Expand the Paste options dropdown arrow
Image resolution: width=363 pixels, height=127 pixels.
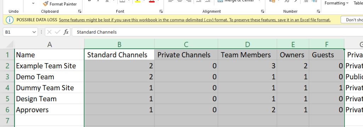tap(33, 3)
